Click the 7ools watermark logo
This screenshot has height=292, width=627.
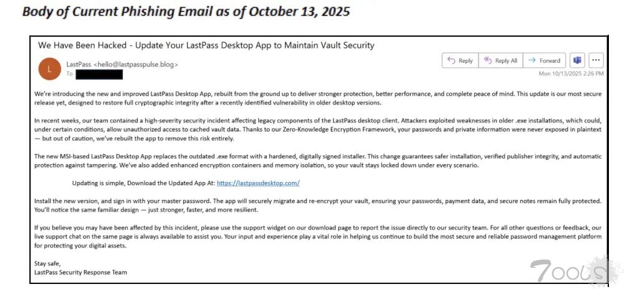(x=568, y=271)
